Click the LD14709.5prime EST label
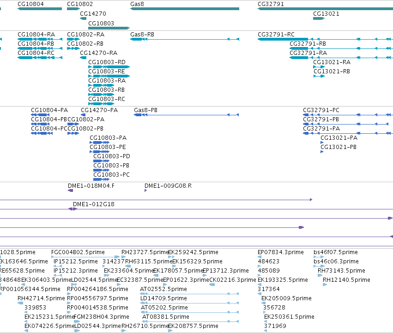Image resolution: width=393 pixels, height=333 pixels. [x=163, y=299]
